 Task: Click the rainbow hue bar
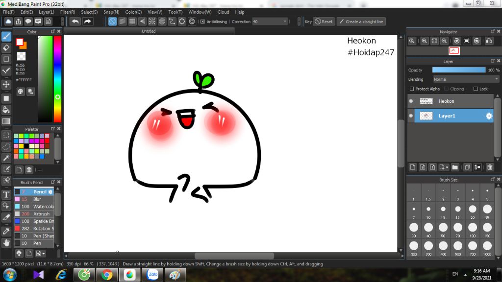[x=58, y=79]
